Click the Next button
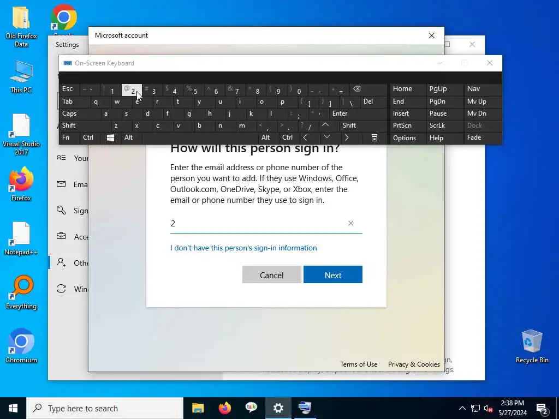The height and width of the screenshot is (419, 559). pyautogui.click(x=332, y=275)
